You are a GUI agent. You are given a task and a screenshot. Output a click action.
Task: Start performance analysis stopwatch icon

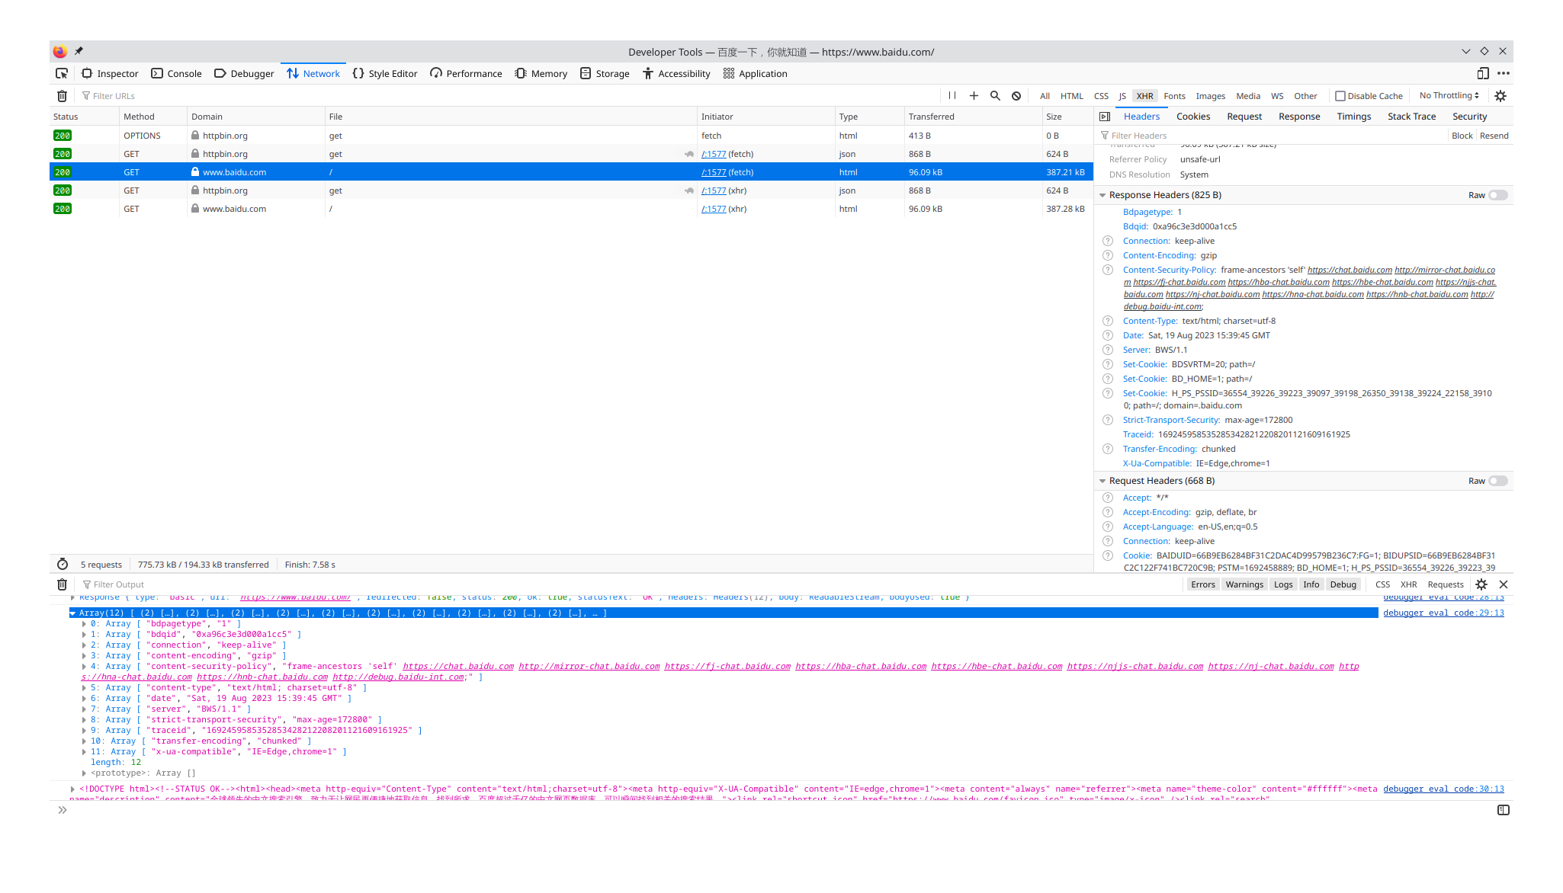(x=63, y=565)
